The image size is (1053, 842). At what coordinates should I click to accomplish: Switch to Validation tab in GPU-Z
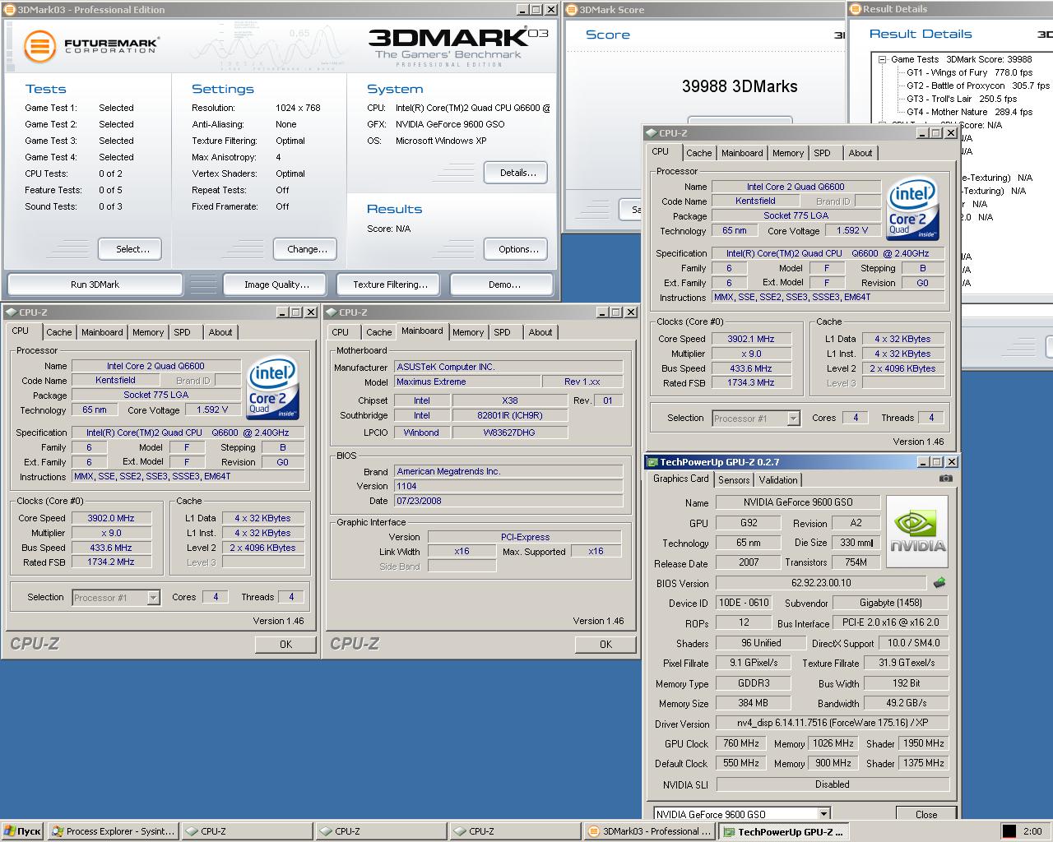click(778, 480)
